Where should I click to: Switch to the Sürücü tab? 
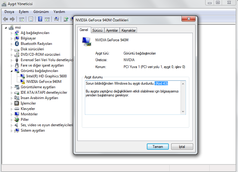97,30
